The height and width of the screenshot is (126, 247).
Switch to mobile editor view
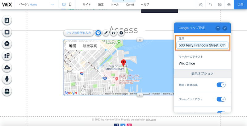(x=70, y=5)
